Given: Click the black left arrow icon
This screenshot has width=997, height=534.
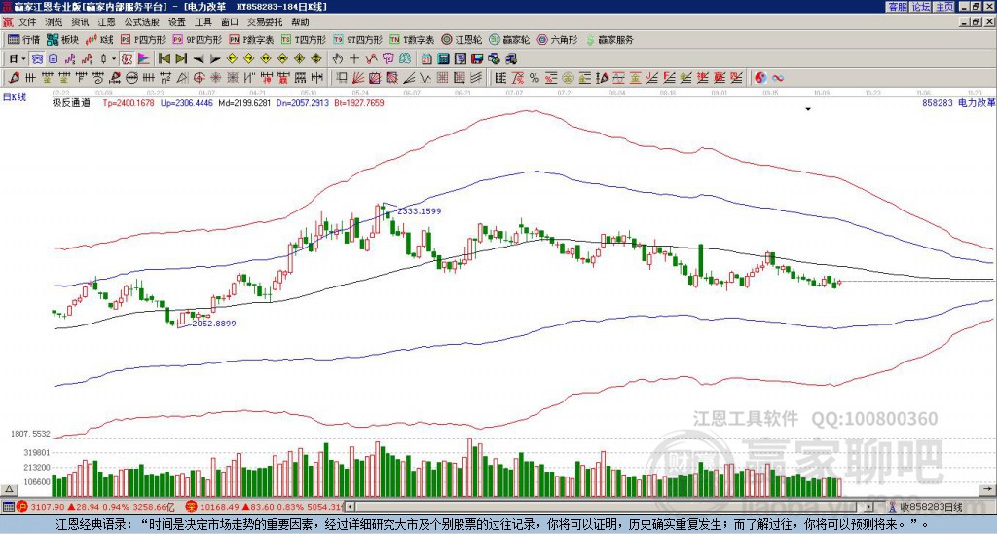Looking at the screenshot, I should (199, 58).
